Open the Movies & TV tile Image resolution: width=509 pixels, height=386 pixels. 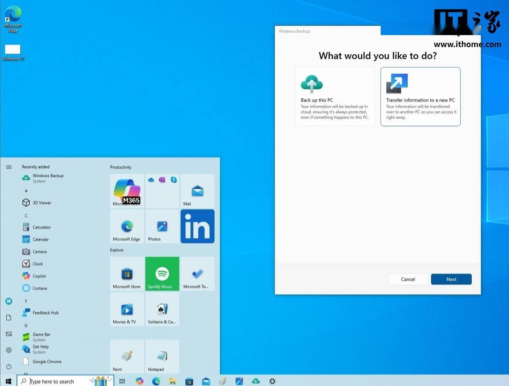(127, 309)
